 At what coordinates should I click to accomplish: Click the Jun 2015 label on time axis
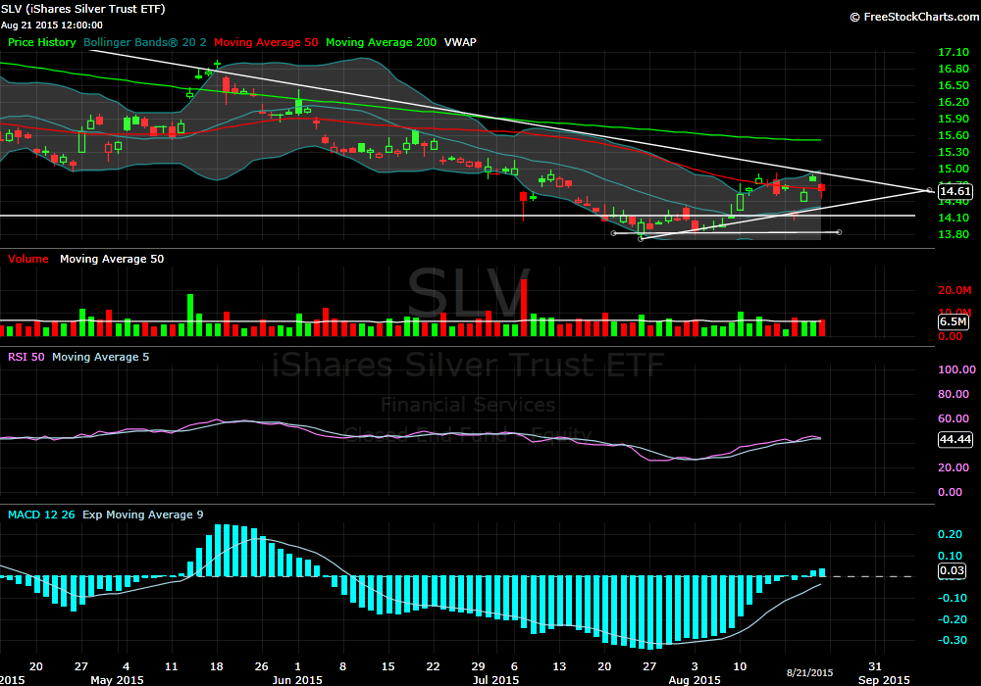tap(297, 680)
